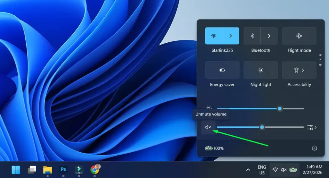The height and width of the screenshot is (178, 329).
Task: Click the volume slider thumb
Action: [262, 127]
